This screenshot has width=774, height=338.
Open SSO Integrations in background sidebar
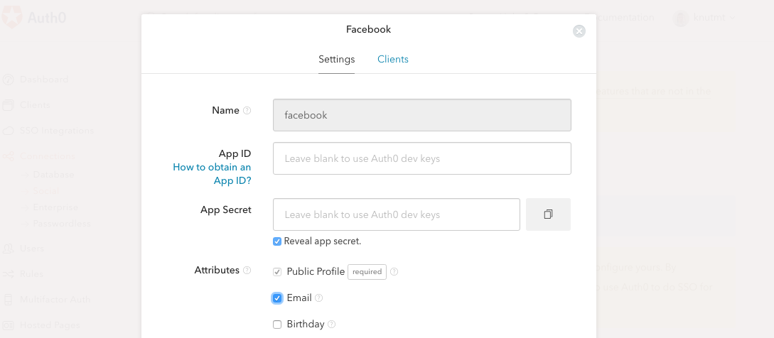tap(57, 131)
